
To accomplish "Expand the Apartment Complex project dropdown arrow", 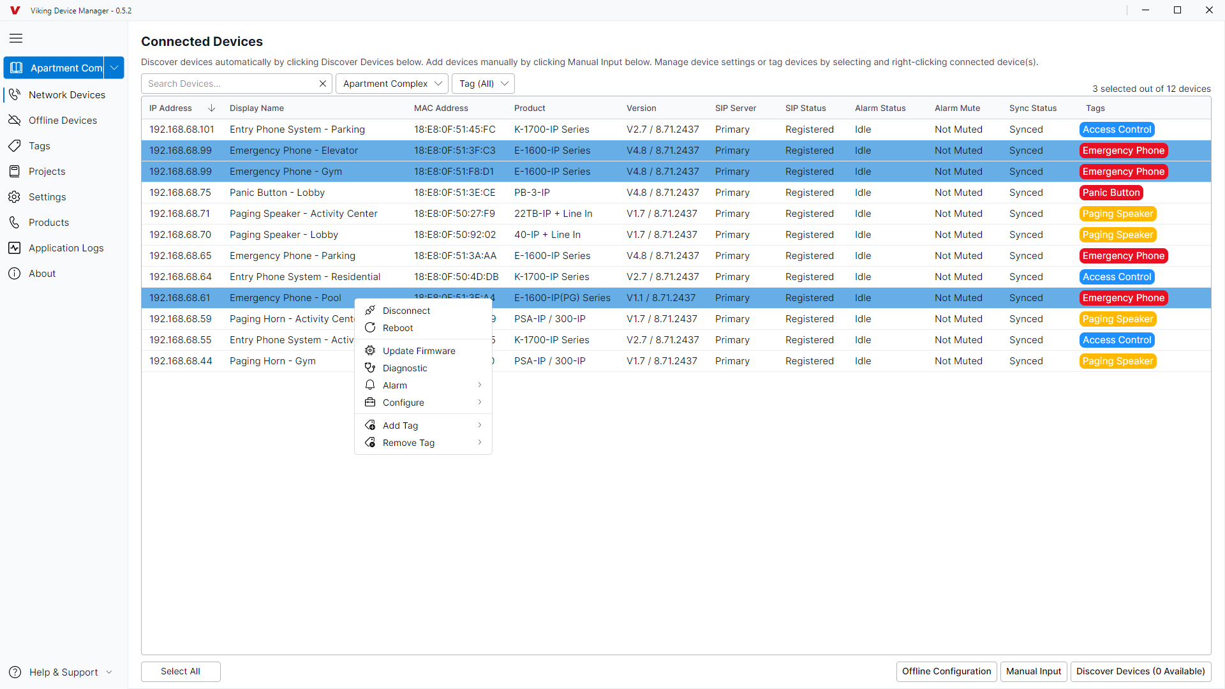I will point(114,68).
